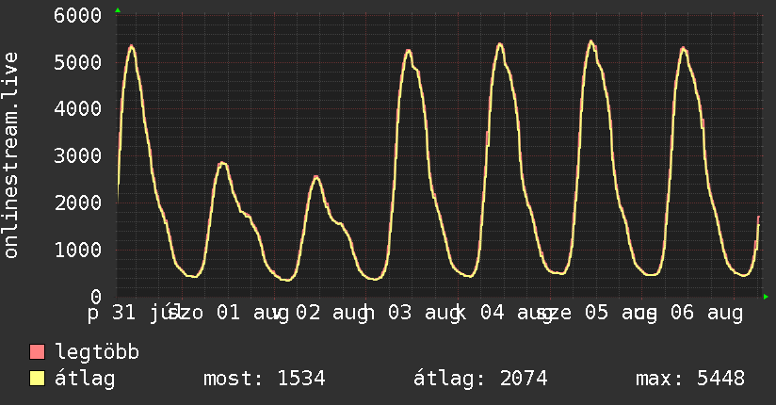This screenshot has height=405, width=776.
Task: Click the green arrow at x-axis end
Action: (x=766, y=297)
